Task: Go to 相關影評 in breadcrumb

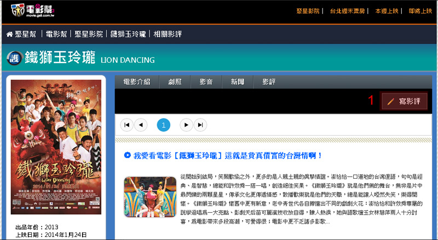Action: (168, 34)
